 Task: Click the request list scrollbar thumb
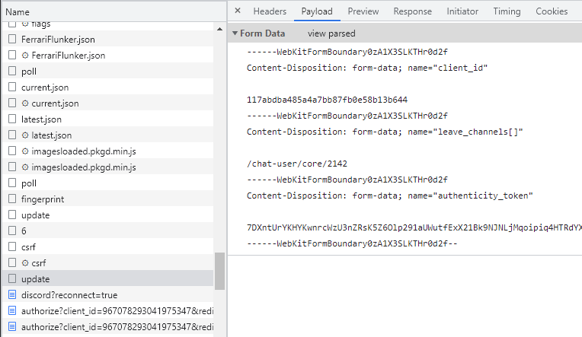click(x=219, y=271)
